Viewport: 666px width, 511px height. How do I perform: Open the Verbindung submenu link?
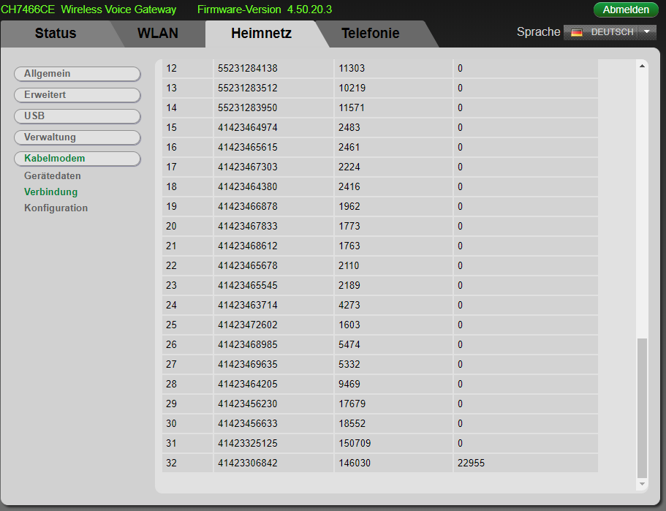[50, 192]
